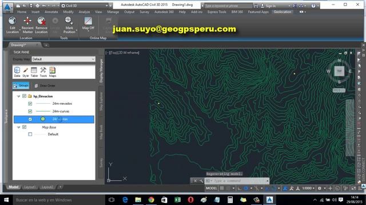Open the Table tool in Task Pane
Screen dimensions: 366x205
pyautogui.click(x=34, y=72)
